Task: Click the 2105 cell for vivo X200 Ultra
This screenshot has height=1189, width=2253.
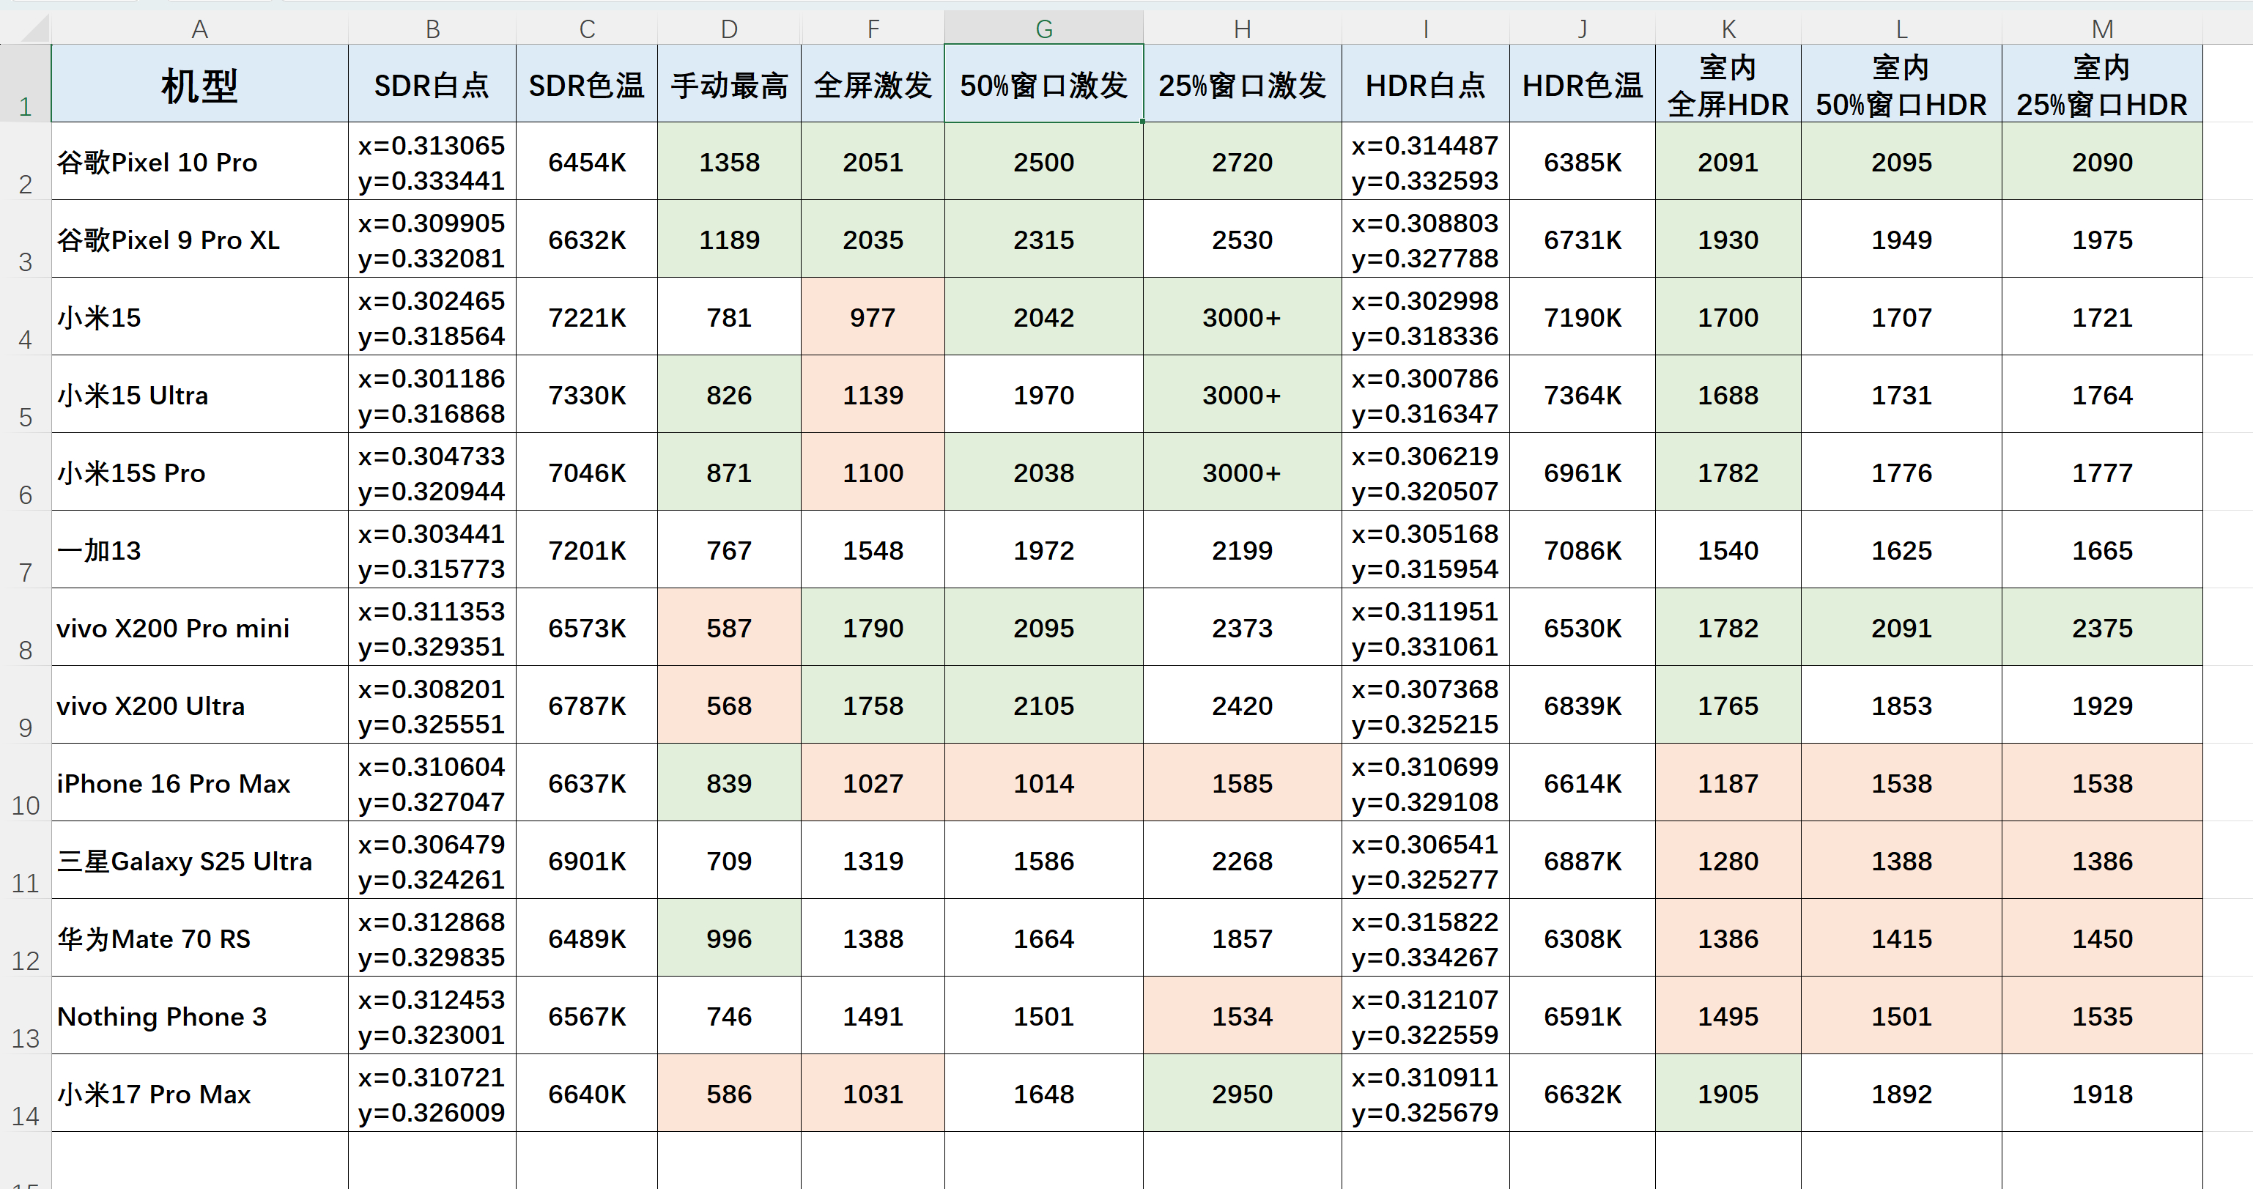Action: pyautogui.click(x=1043, y=705)
